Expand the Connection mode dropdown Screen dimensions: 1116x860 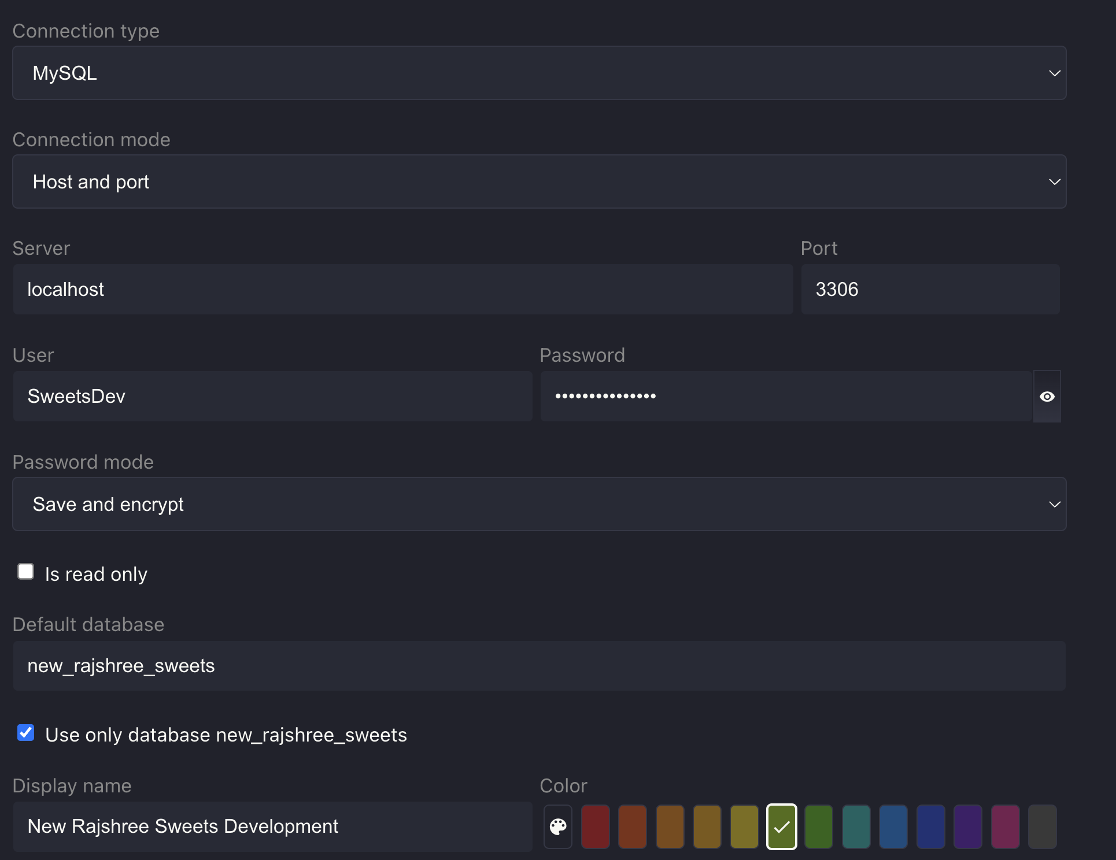(539, 182)
